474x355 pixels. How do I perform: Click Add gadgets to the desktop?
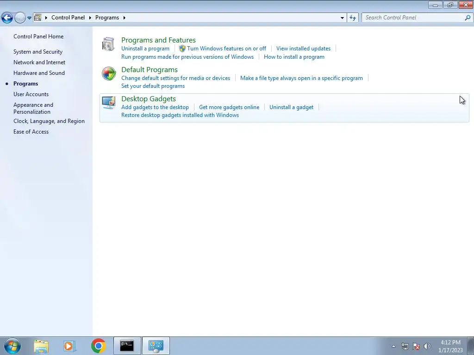pyautogui.click(x=155, y=107)
